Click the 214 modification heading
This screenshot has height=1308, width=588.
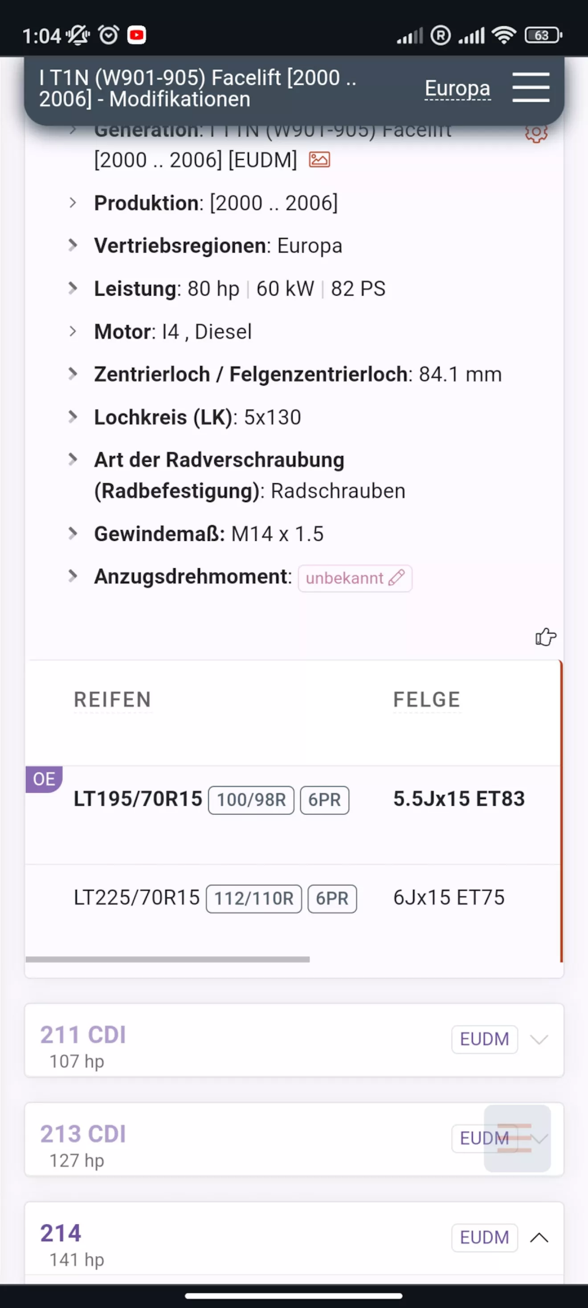point(61,1233)
